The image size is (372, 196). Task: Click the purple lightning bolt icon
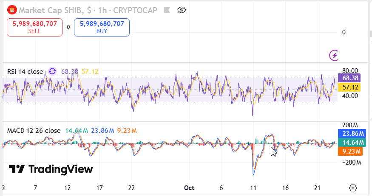click(335, 55)
